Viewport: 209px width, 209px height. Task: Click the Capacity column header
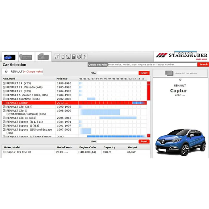[x=109, y=147]
